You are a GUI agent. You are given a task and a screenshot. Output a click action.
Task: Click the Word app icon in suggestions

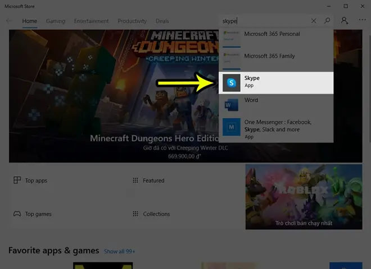point(232,105)
